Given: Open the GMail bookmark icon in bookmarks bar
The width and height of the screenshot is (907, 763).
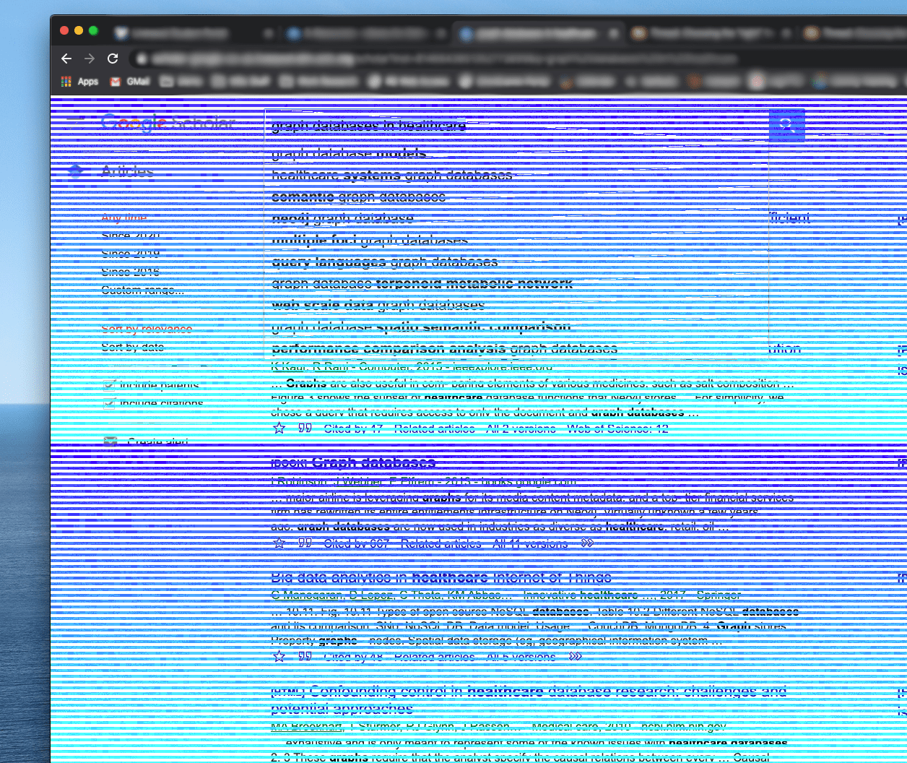Looking at the screenshot, I should (x=116, y=82).
